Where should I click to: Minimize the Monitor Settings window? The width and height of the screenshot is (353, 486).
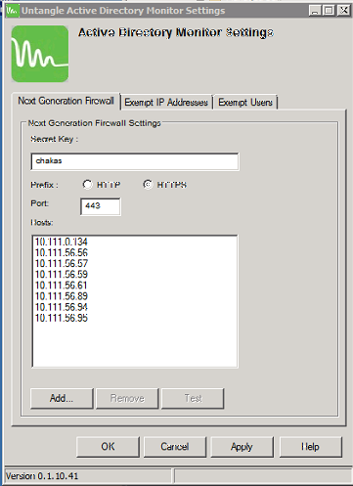pyautogui.click(x=315, y=11)
